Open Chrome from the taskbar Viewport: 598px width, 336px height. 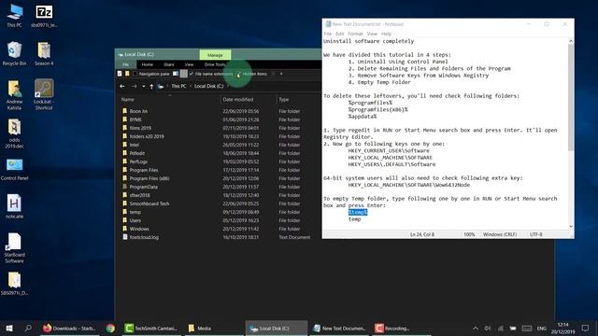110,328
